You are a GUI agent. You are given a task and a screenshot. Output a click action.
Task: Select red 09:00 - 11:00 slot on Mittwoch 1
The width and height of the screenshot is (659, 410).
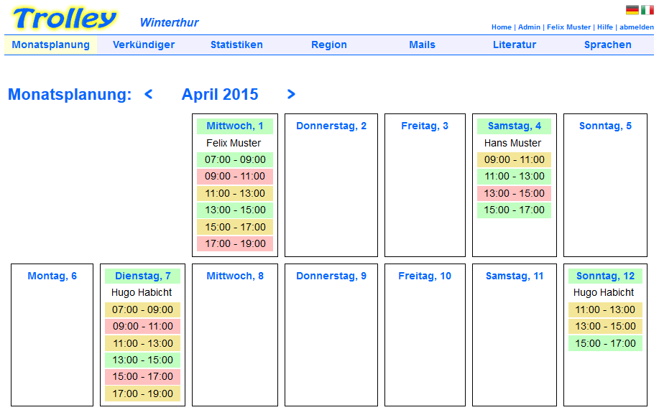click(235, 177)
